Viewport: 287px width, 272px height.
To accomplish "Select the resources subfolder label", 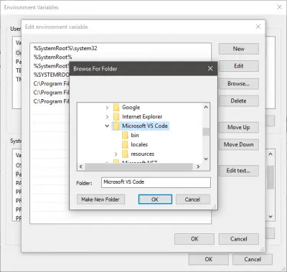I will 143,154.
